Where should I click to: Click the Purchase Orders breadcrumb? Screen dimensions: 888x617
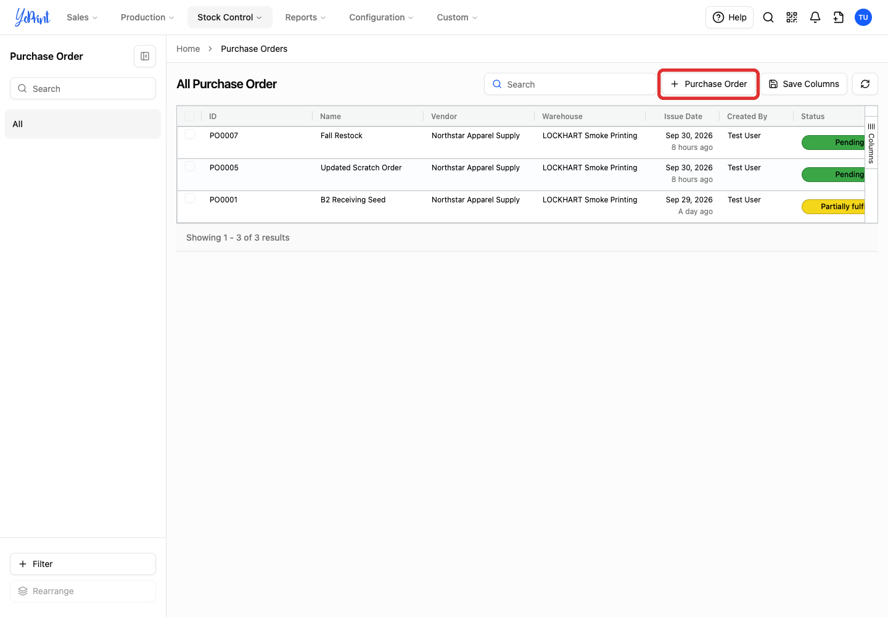point(254,49)
